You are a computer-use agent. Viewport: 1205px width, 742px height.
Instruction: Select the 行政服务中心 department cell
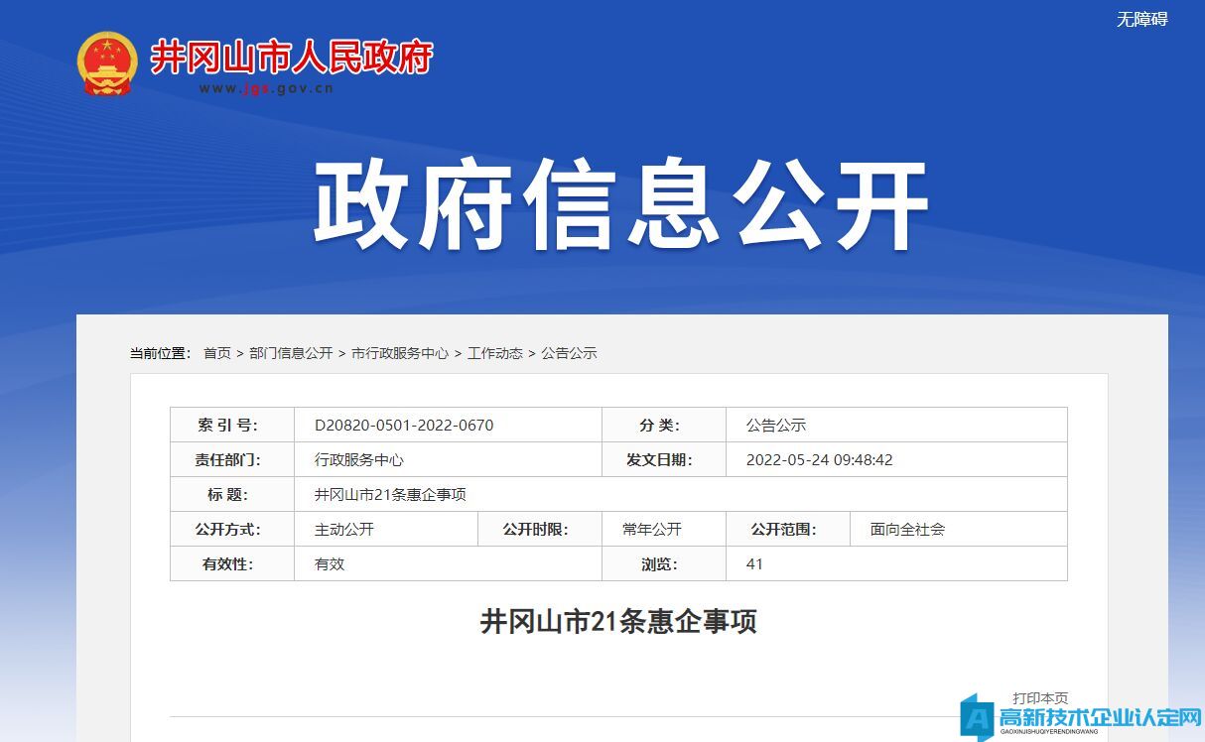pos(359,460)
